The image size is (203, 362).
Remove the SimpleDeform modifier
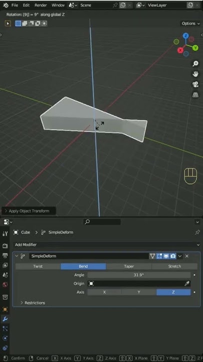point(187,256)
